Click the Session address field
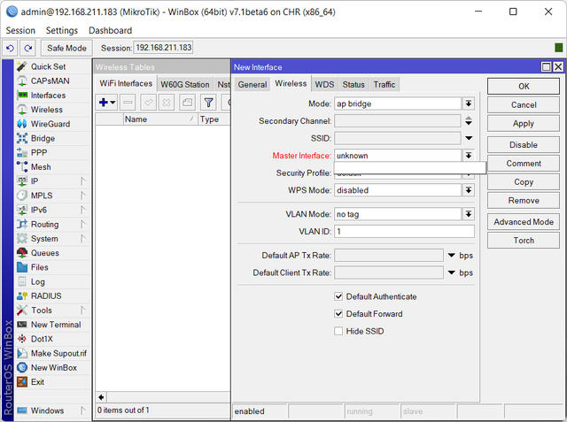The image size is (567, 422). [x=163, y=48]
